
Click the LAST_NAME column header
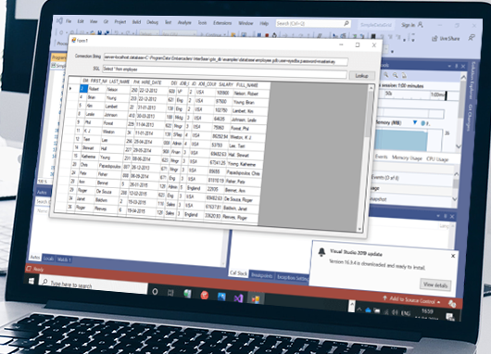(120, 82)
